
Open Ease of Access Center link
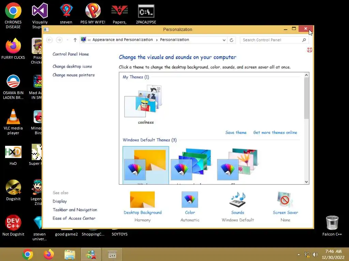pyautogui.click(x=74, y=219)
